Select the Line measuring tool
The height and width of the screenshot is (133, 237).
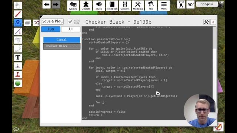(x=18, y=31)
